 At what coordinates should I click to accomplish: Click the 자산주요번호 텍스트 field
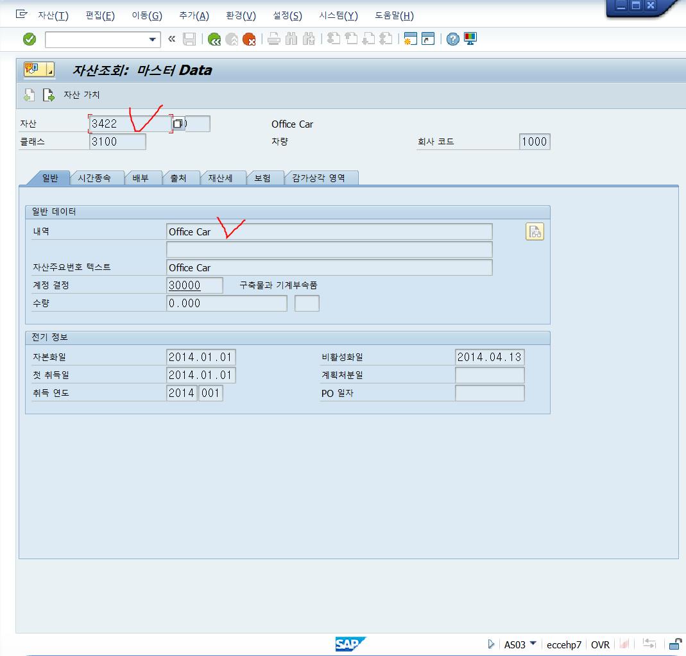pyautogui.click(x=329, y=267)
